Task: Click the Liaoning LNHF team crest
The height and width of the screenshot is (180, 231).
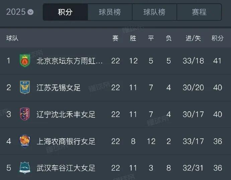Action: (x=25, y=114)
